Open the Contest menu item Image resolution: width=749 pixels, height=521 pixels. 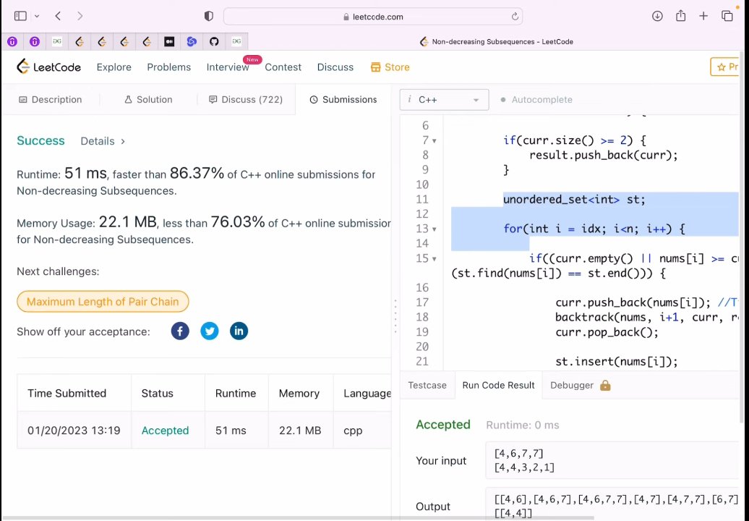[x=283, y=67]
